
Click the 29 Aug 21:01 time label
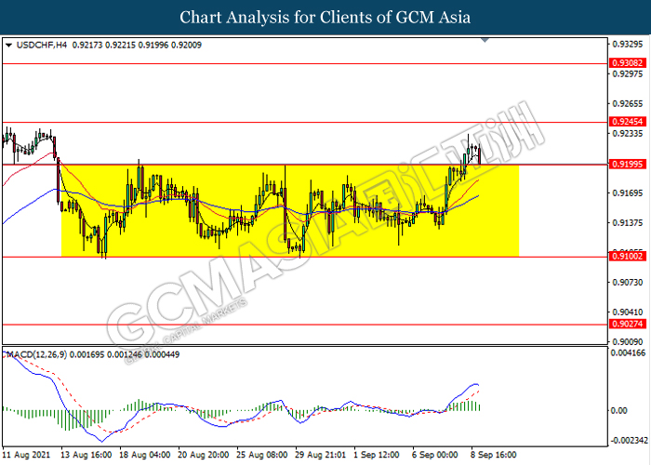(321, 455)
